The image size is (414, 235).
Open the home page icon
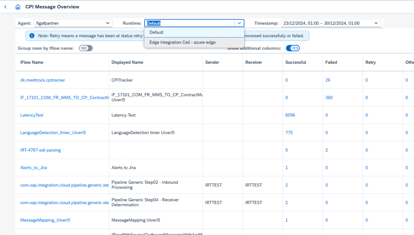pos(18,7)
